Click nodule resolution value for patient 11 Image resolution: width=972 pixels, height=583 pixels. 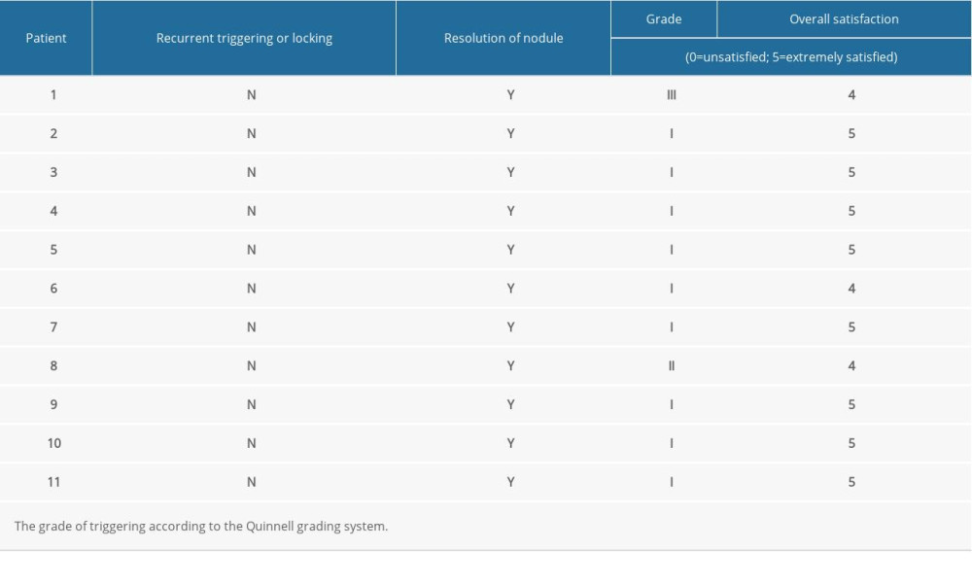pos(510,482)
